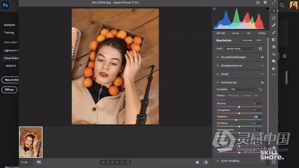Click the save image export icon
Image resolution: width=299 pixels, height=168 pixels.
[258, 3]
